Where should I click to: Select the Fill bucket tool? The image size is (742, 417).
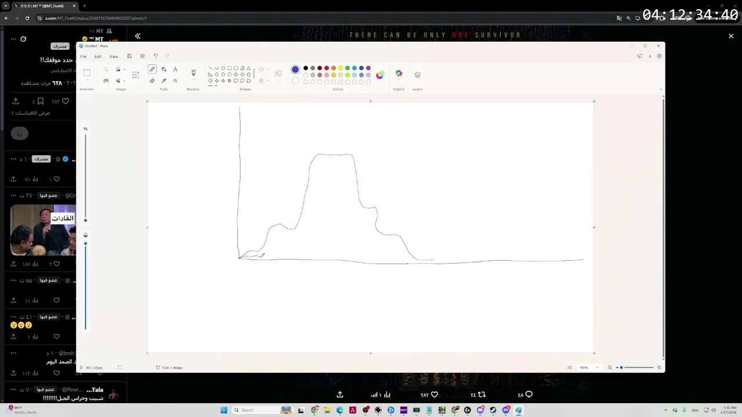(163, 69)
